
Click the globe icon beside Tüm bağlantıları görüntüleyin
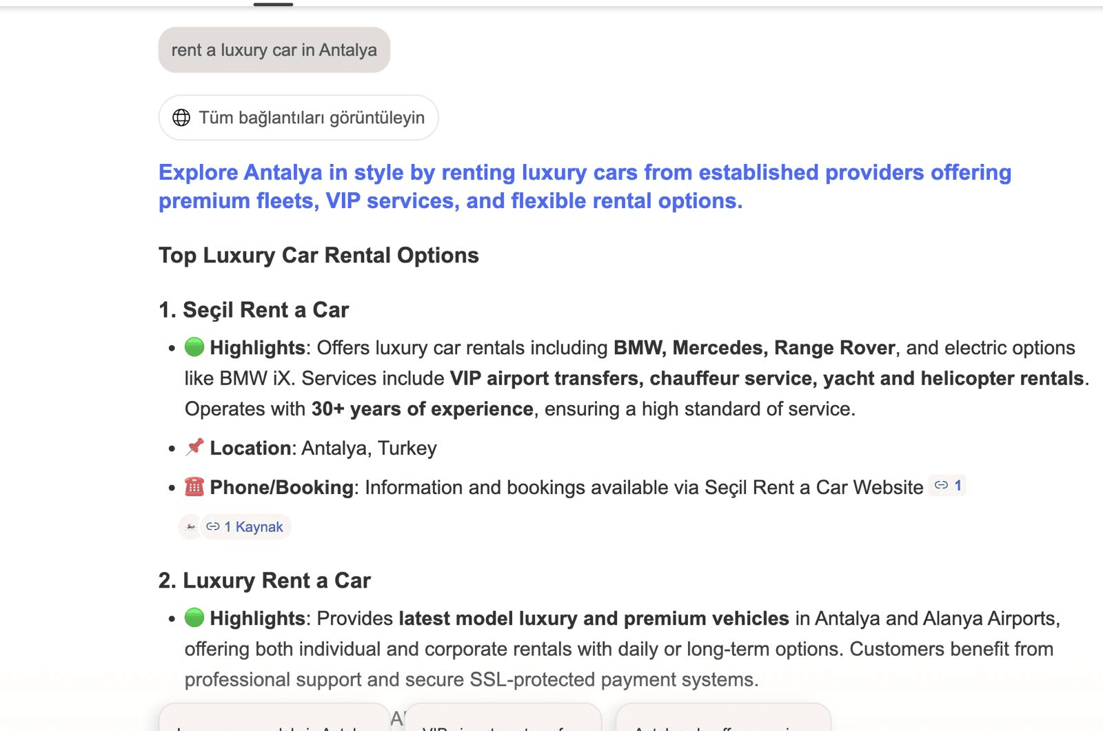(x=181, y=118)
